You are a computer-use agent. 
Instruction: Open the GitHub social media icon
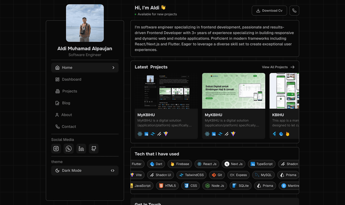tap(94, 149)
